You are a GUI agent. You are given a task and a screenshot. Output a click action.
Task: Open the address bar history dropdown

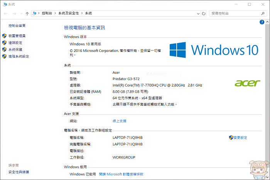(198, 13)
